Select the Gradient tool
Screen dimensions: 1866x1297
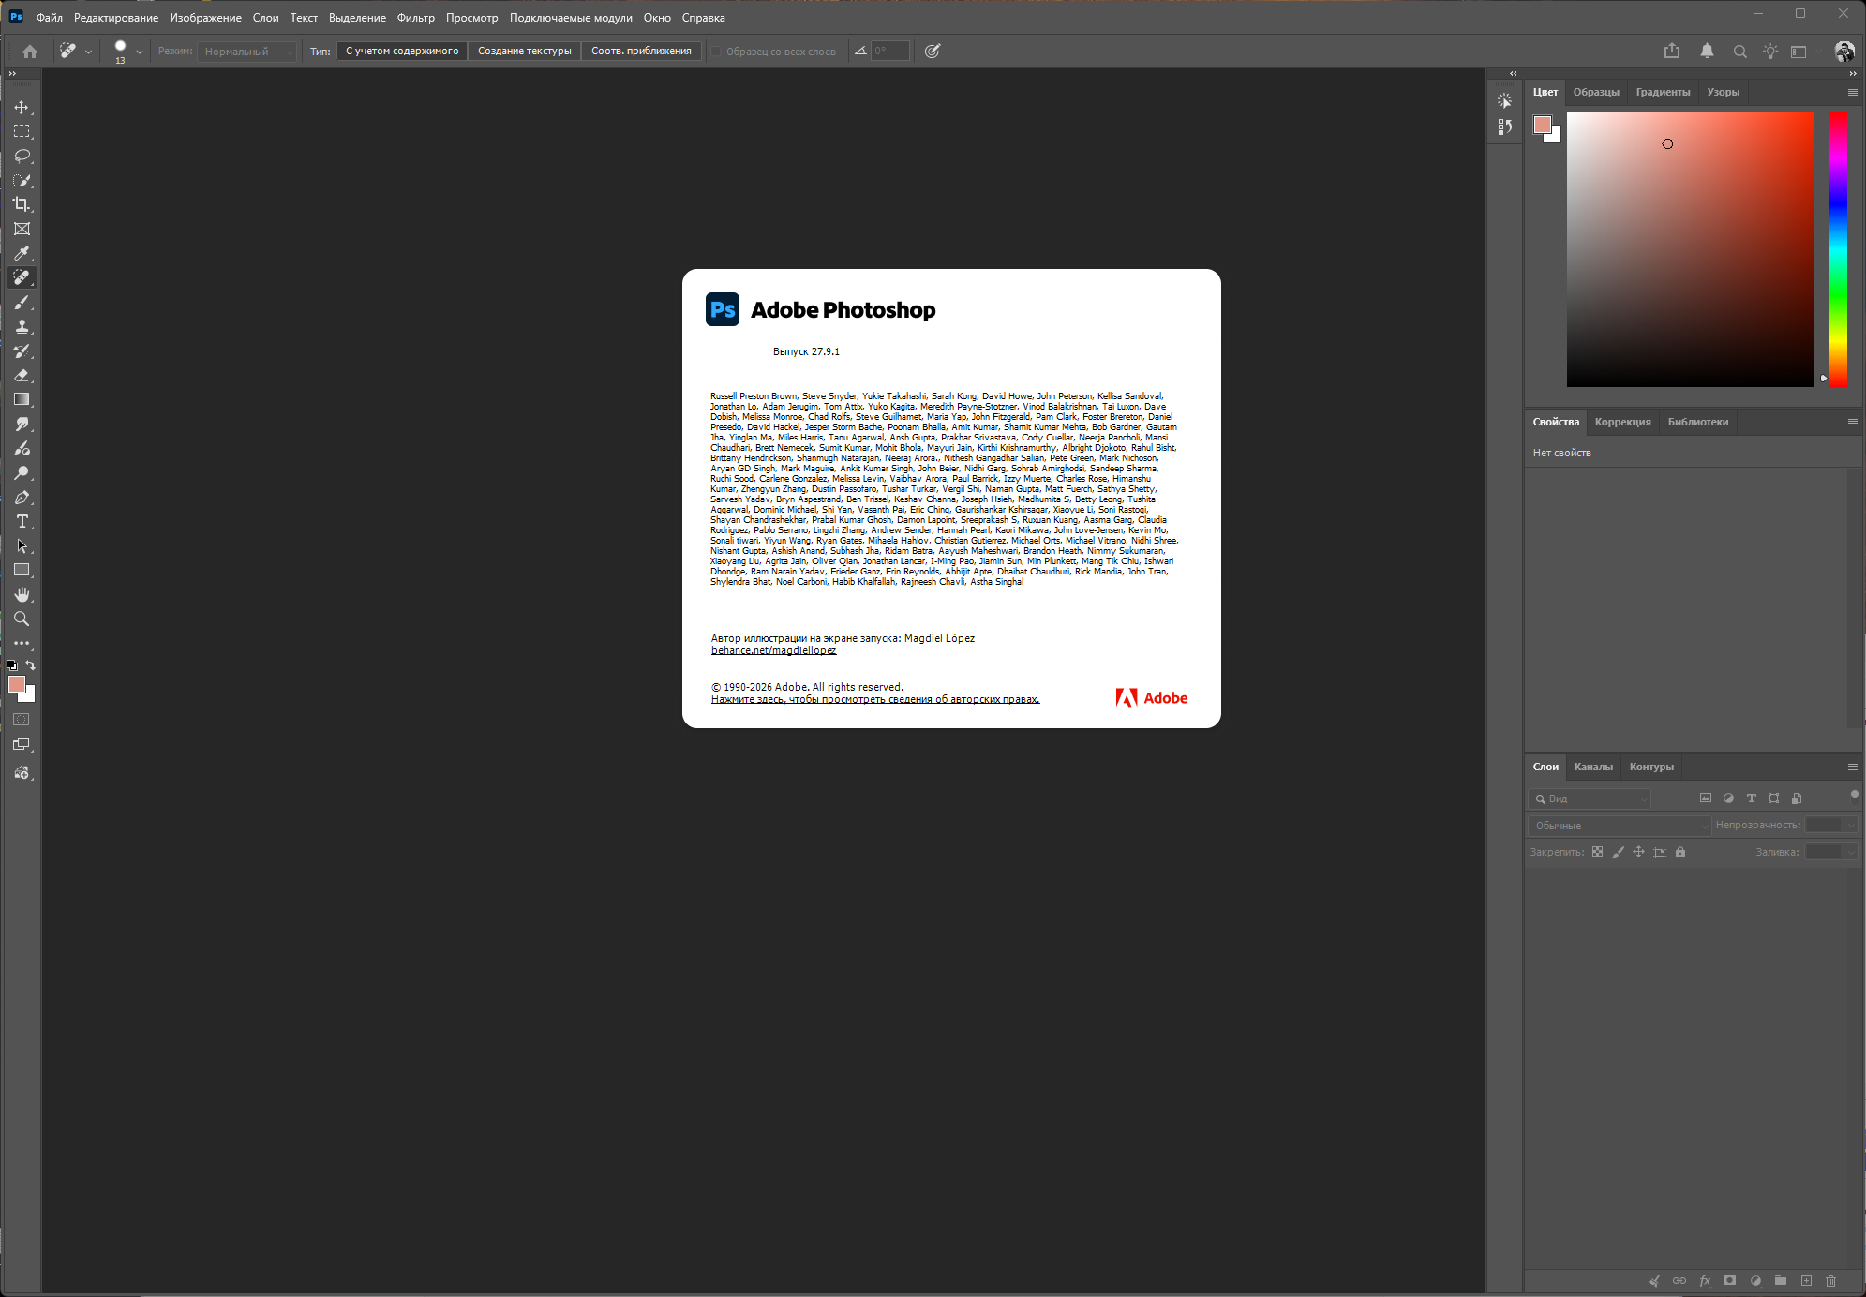tap(22, 399)
